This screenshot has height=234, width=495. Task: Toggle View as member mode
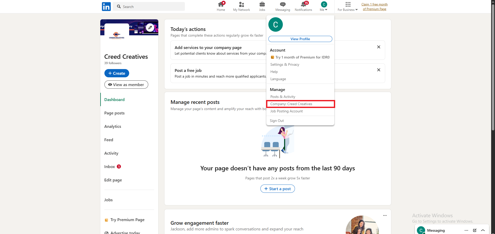click(126, 84)
